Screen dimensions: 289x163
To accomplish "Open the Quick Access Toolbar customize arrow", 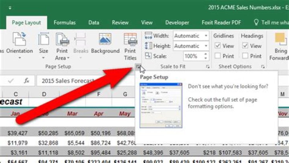I will tap(10, 8).
